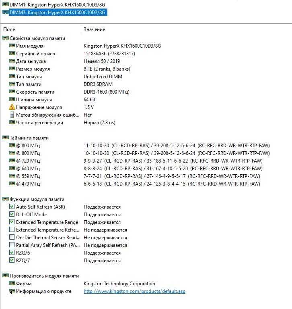Click the value 64 bit
The height and width of the screenshot is (309, 292).
click(x=89, y=100)
